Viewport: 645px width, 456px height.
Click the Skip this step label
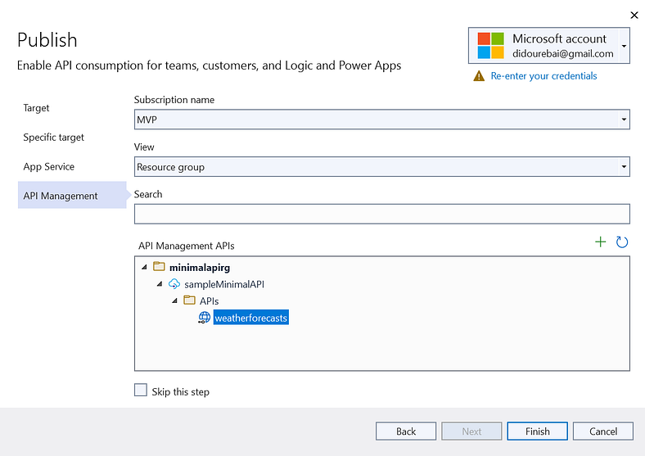point(181,392)
